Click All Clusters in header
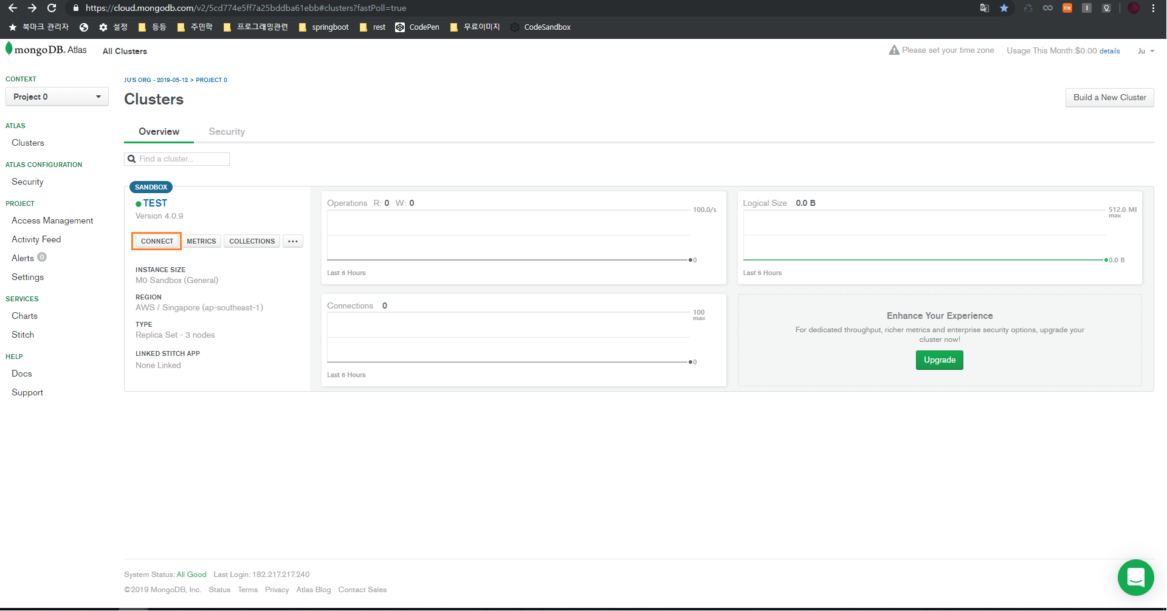Viewport: 1167px width, 611px height. point(125,51)
